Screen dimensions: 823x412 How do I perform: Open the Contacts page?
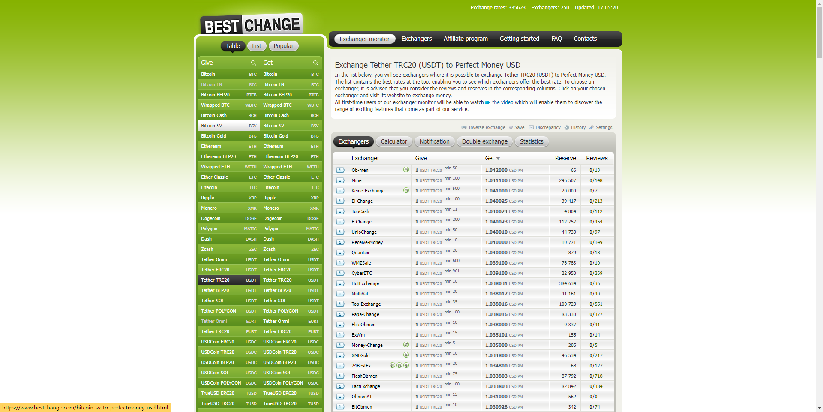(585, 39)
